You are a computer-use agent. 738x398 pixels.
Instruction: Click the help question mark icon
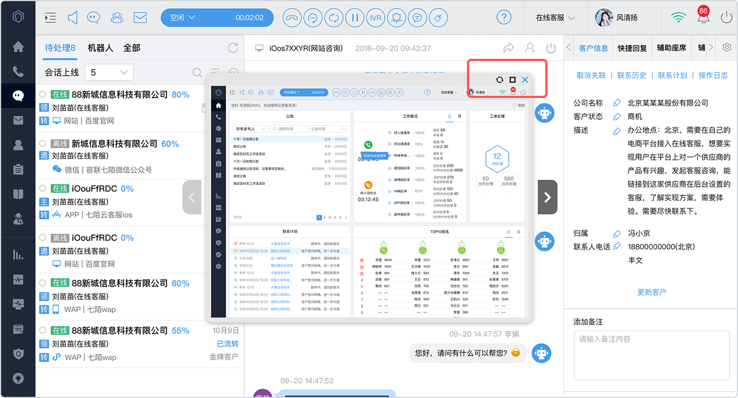[x=504, y=17]
